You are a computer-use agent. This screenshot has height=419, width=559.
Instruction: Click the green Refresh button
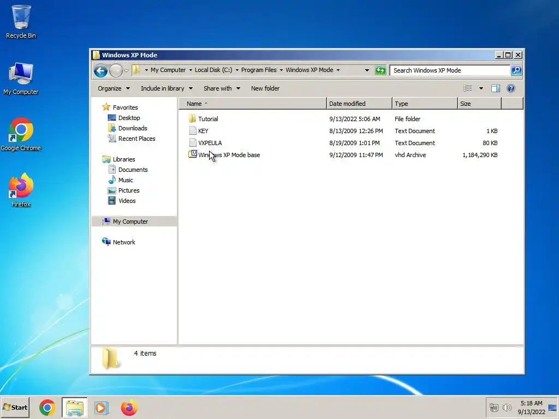pyautogui.click(x=380, y=70)
